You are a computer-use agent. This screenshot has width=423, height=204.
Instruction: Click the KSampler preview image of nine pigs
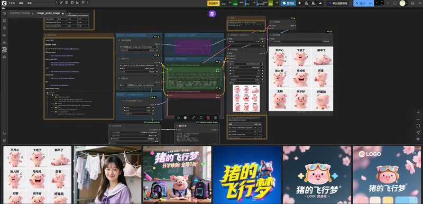coord(246,98)
